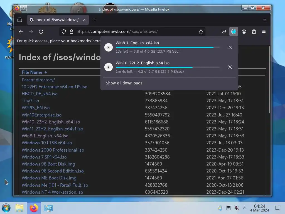This screenshot has width=285, height=214.
Task: Open HBCD_PE_x64.iso link
Action: coord(40,94)
